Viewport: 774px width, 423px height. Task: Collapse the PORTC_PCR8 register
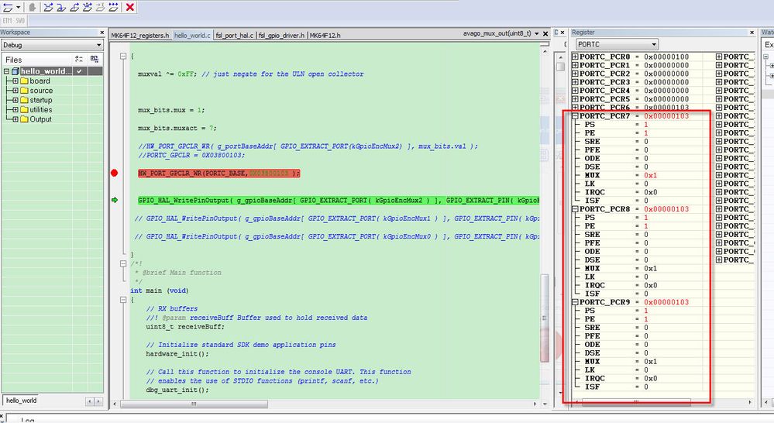coord(575,208)
